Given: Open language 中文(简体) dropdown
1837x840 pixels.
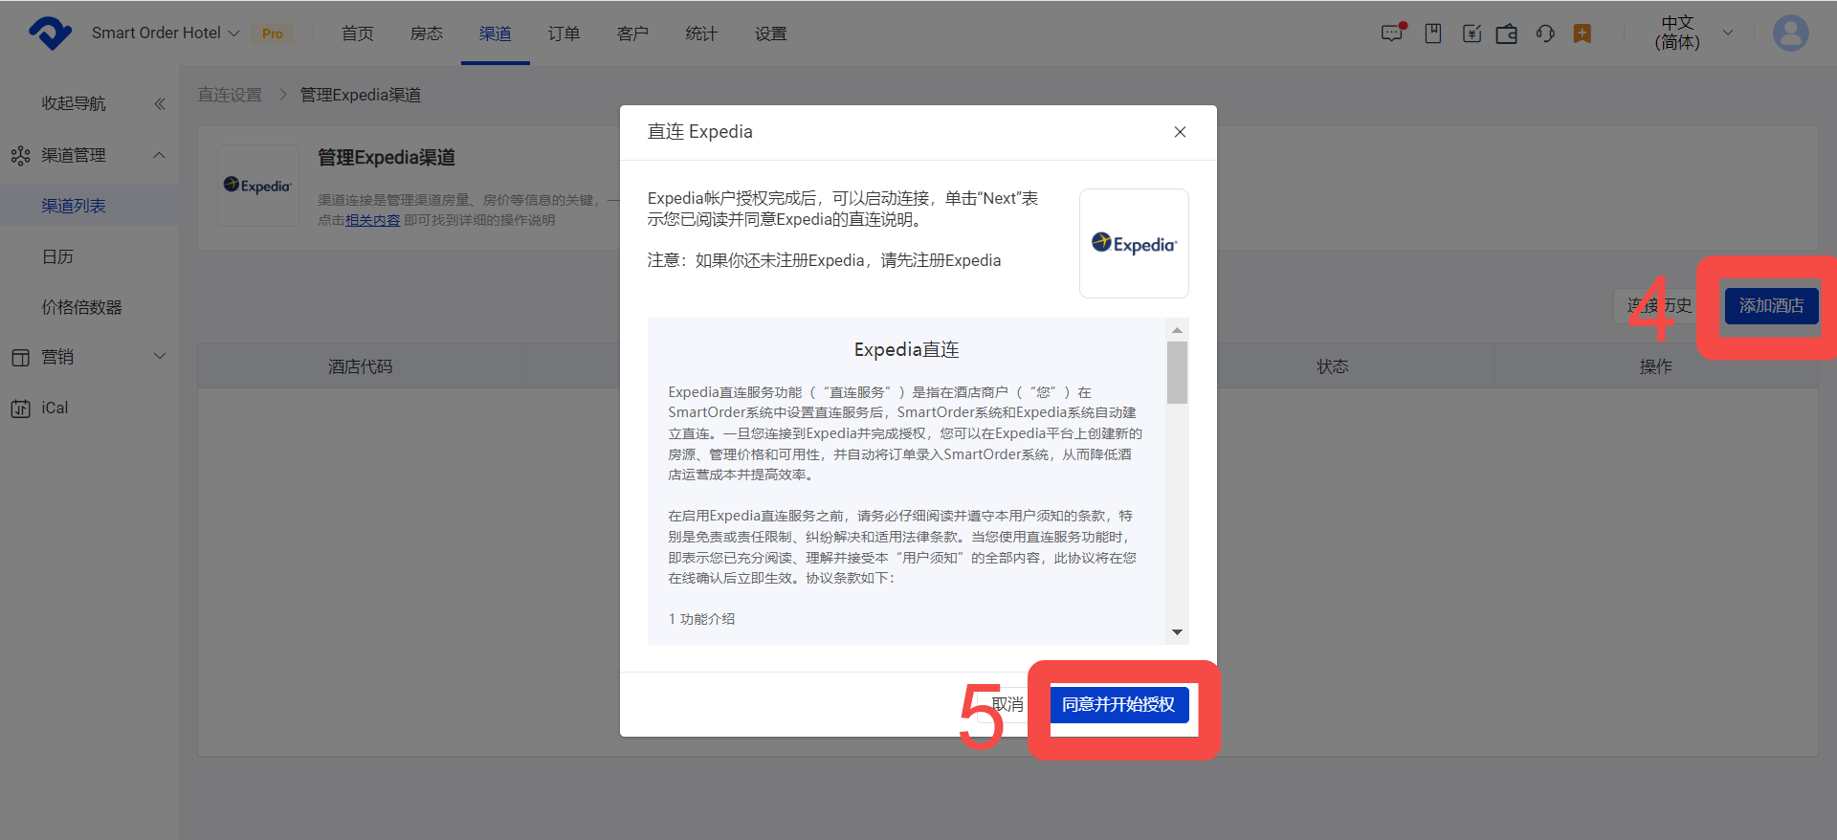Looking at the screenshot, I should [1693, 33].
